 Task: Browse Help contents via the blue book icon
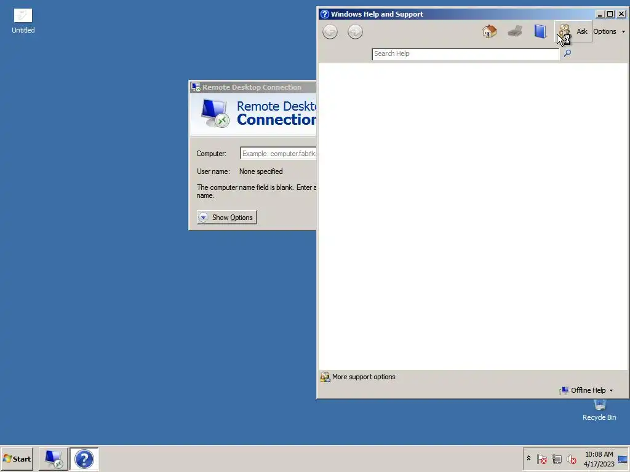[540, 31]
